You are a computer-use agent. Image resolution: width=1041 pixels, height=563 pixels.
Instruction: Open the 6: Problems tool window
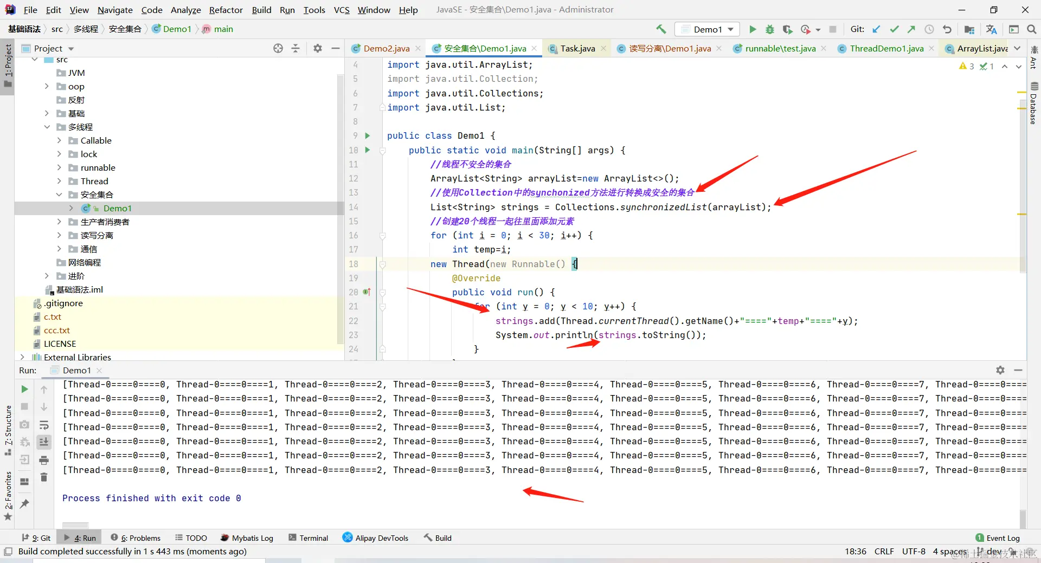pos(136,538)
